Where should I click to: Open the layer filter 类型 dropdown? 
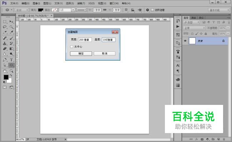[x=191, y=22]
